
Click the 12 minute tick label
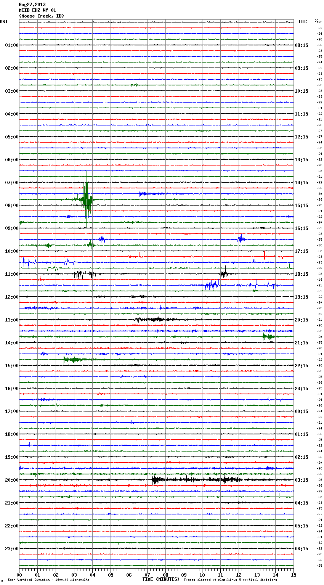coord(239,574)
